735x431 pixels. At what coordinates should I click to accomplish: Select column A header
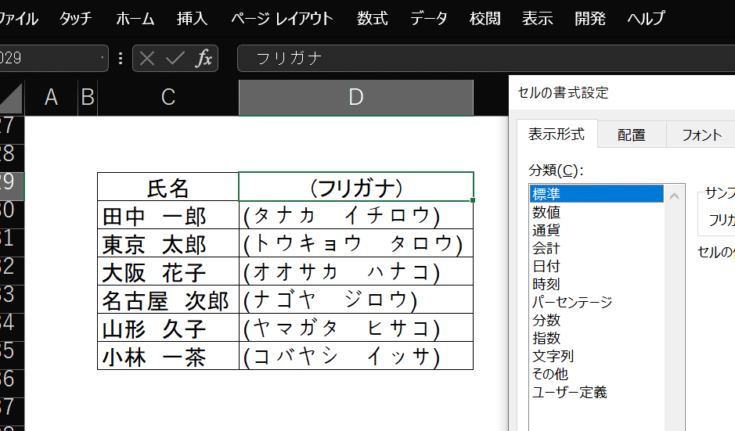point(51,98)
